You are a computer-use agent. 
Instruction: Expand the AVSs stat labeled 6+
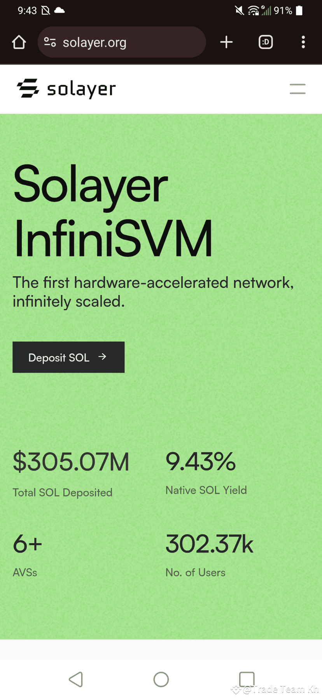(x=27, y=544)
